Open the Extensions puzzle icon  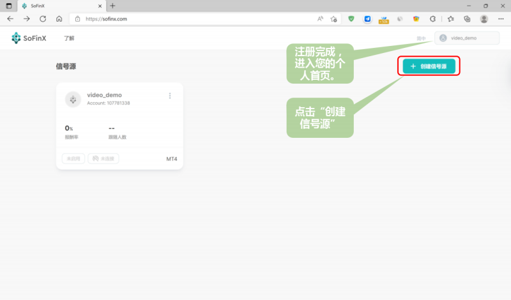click(433, 19)
